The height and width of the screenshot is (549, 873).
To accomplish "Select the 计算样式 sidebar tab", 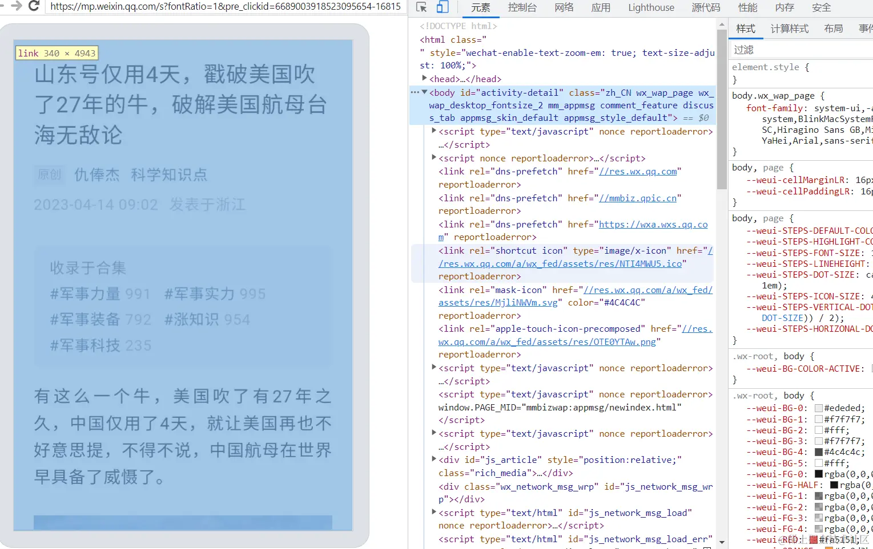I will [x=790, y=29].
